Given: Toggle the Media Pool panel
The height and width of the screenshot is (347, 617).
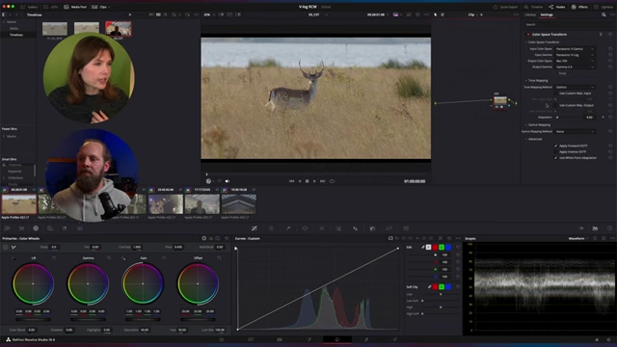Looking at the screenshot, I should pos(75,7).
